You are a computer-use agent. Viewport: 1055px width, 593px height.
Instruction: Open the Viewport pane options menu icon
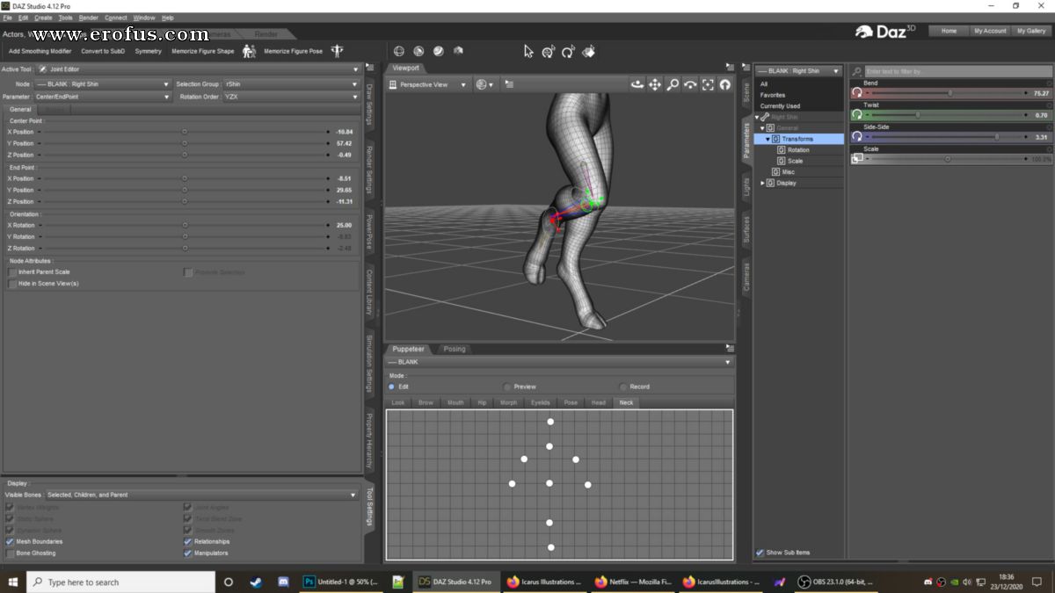pyautogui.click(x=730, y=68)
